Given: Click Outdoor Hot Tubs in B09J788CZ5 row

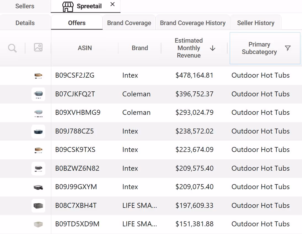Looking at the screenshot, I should 261,131.
